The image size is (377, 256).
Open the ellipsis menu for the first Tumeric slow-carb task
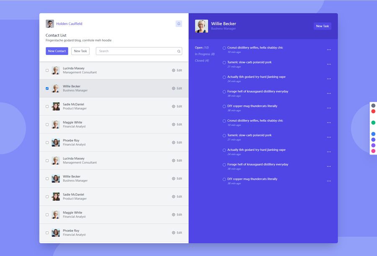[x=329, y=64]
